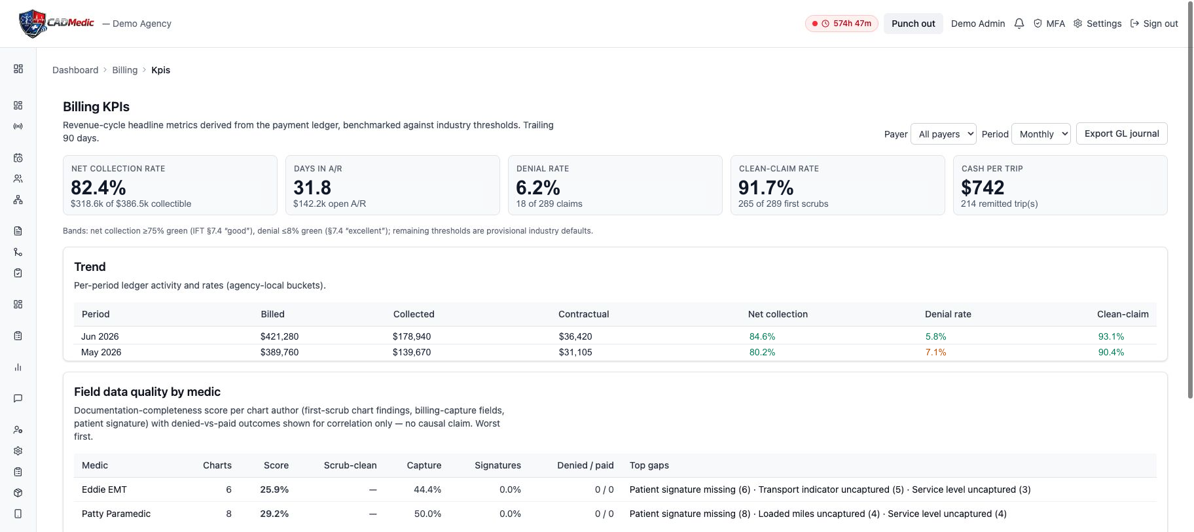This screenshot has height=532, width=1194.
Task: Click the Kpis breadcrumb item
Action: click(160, 70)
